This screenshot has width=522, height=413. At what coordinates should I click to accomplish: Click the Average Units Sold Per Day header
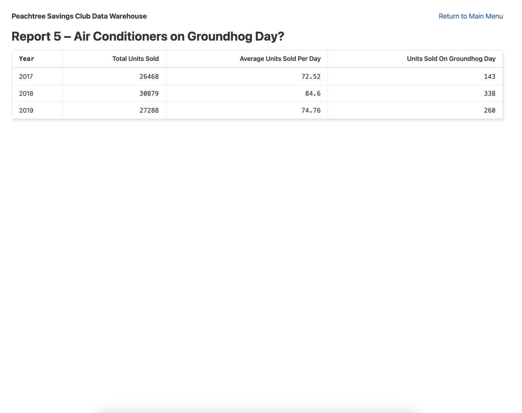tap(280, 59)
